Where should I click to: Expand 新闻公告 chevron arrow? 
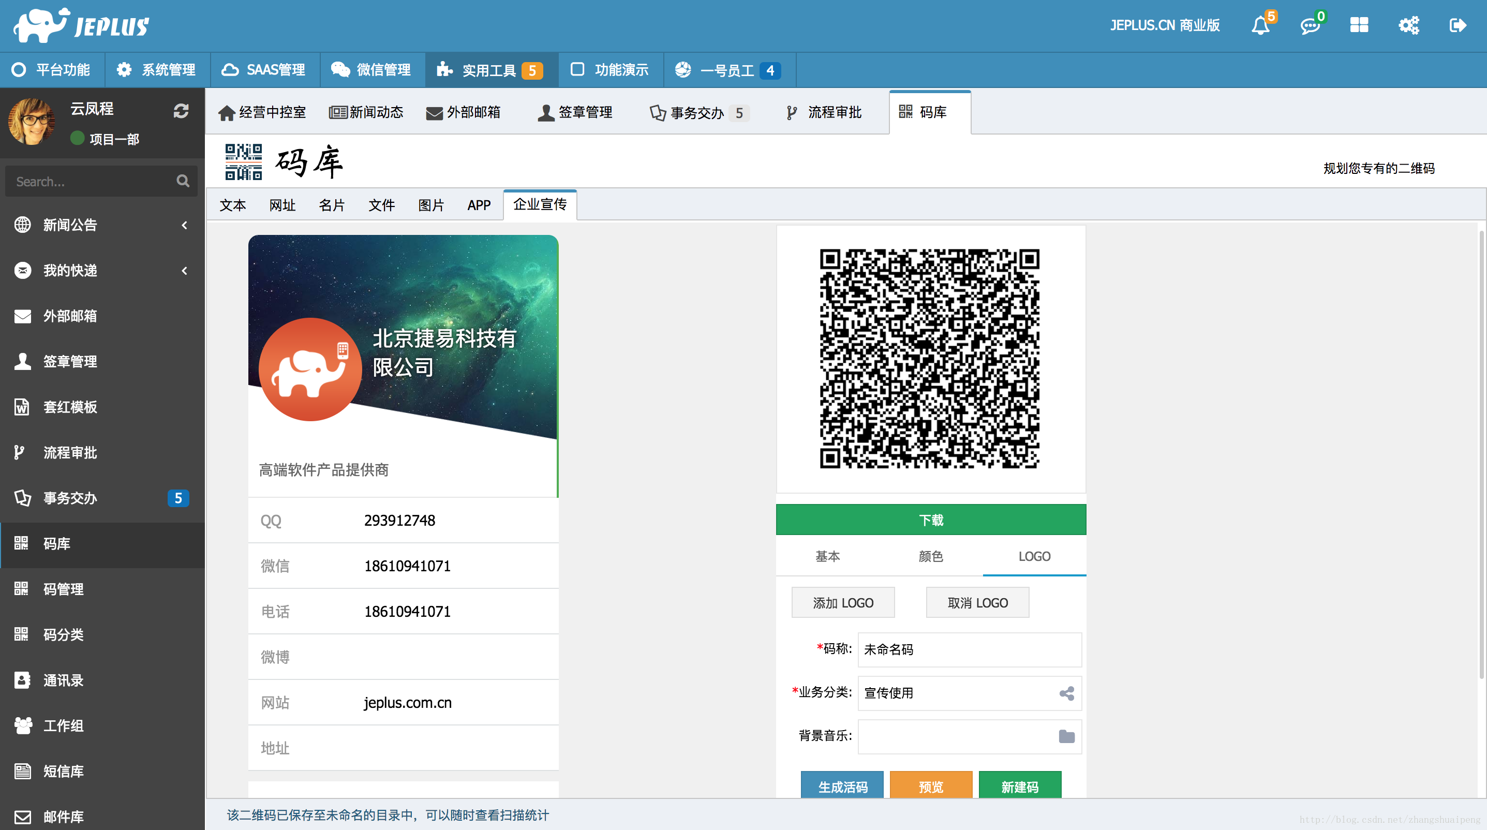click(184, 225)
